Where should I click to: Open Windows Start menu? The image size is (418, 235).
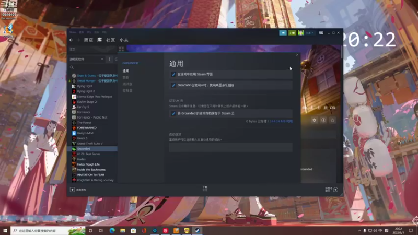(x=5, y=230)
